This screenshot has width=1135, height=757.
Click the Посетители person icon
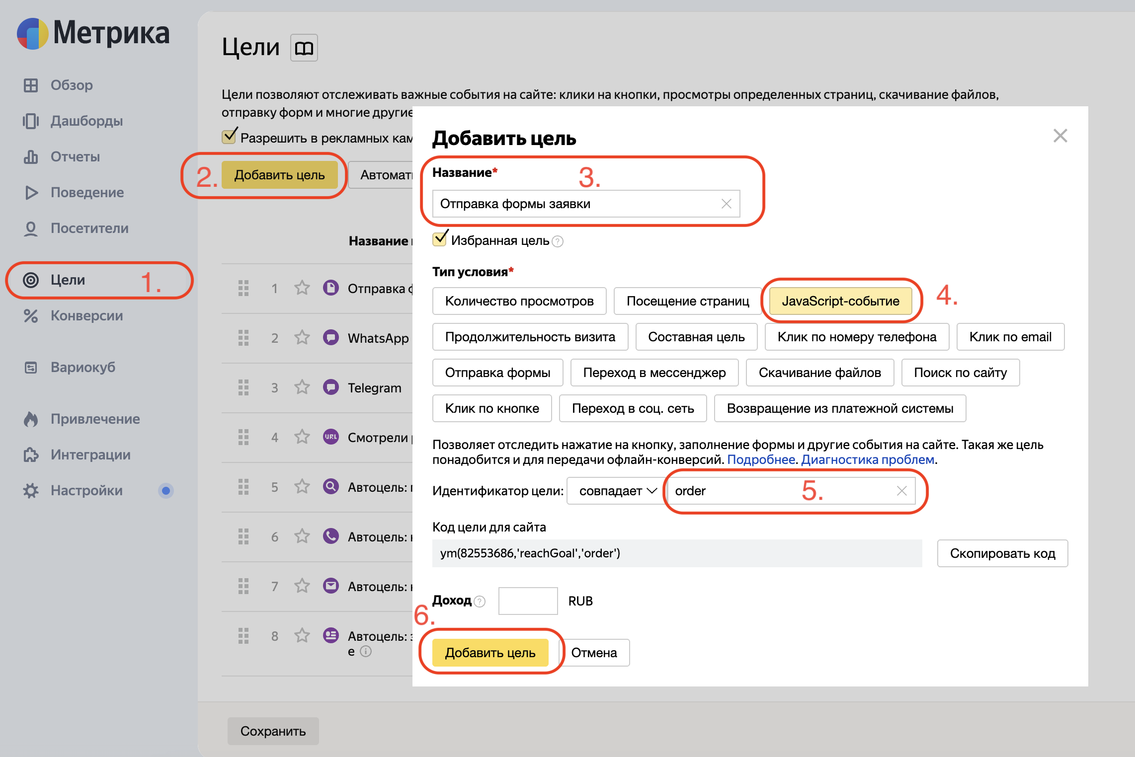tap(31, 228)
